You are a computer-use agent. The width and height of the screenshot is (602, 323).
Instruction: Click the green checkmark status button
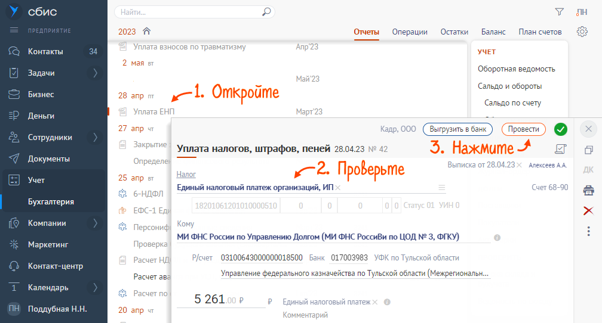[x=560, y=129]
